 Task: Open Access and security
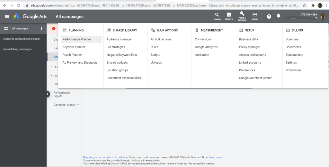(x=253, y=55)
